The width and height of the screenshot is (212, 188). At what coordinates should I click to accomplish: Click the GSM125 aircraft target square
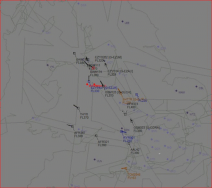103,86
